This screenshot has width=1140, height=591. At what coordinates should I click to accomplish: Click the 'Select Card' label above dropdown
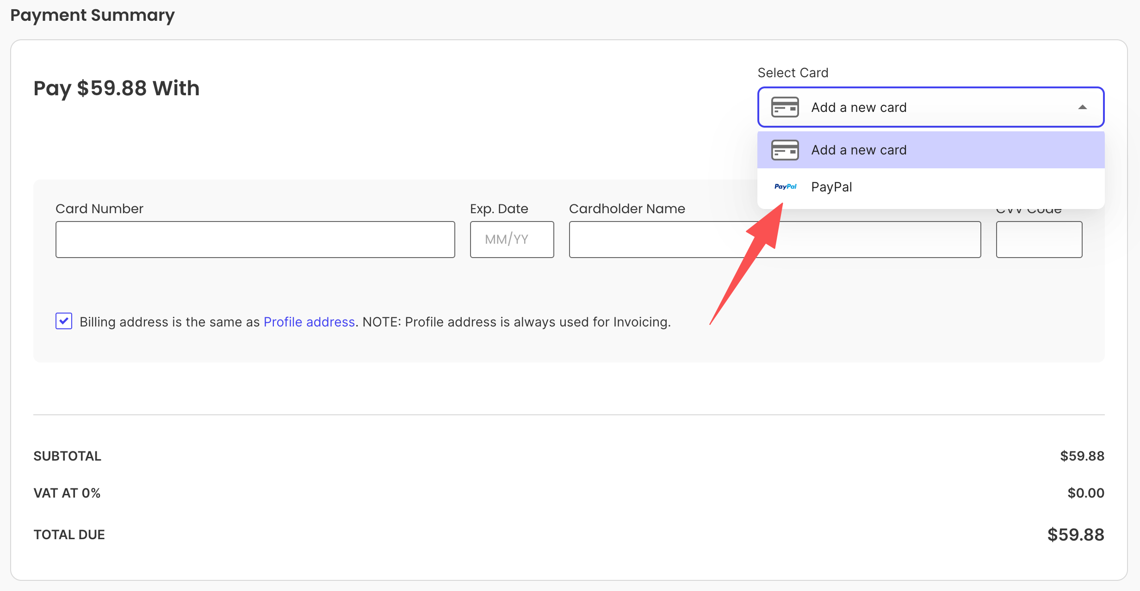(793, 73)
